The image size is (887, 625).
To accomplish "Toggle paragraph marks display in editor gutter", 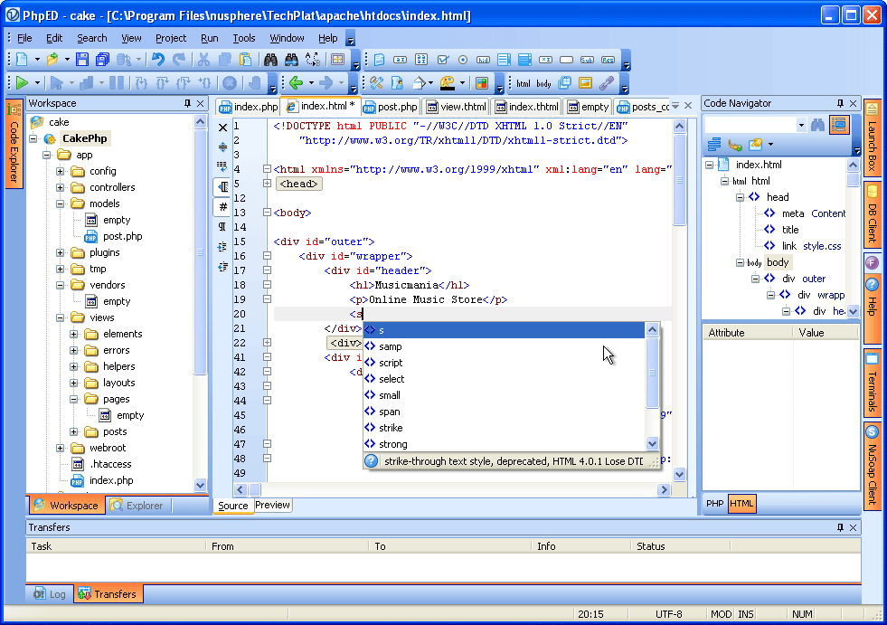I will [x=222, y=226].
